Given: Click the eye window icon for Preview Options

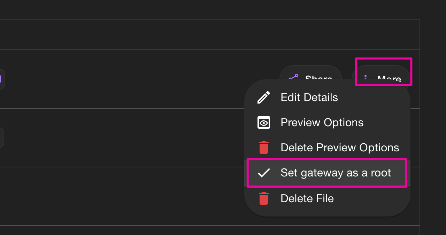Looking at the screenshot, I should coord(264,123).
